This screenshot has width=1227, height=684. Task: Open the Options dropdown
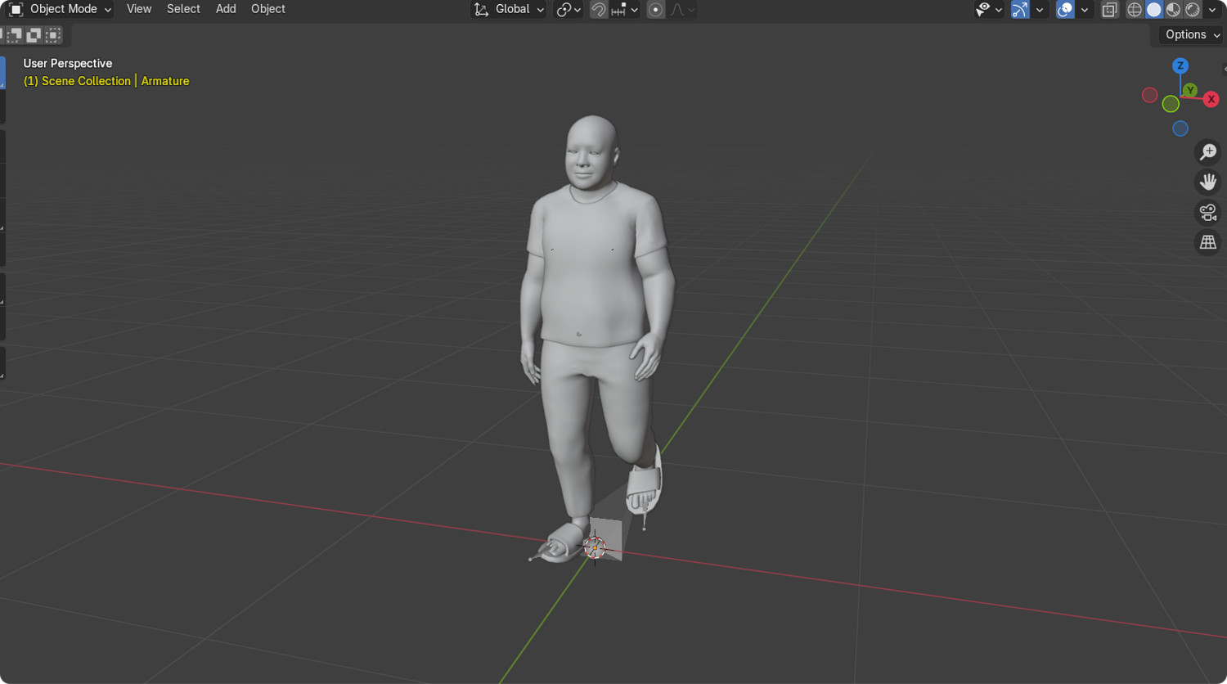(1193, 34)
